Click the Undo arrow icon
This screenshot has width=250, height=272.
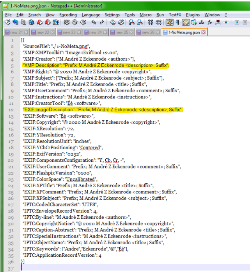coord(94,22)
